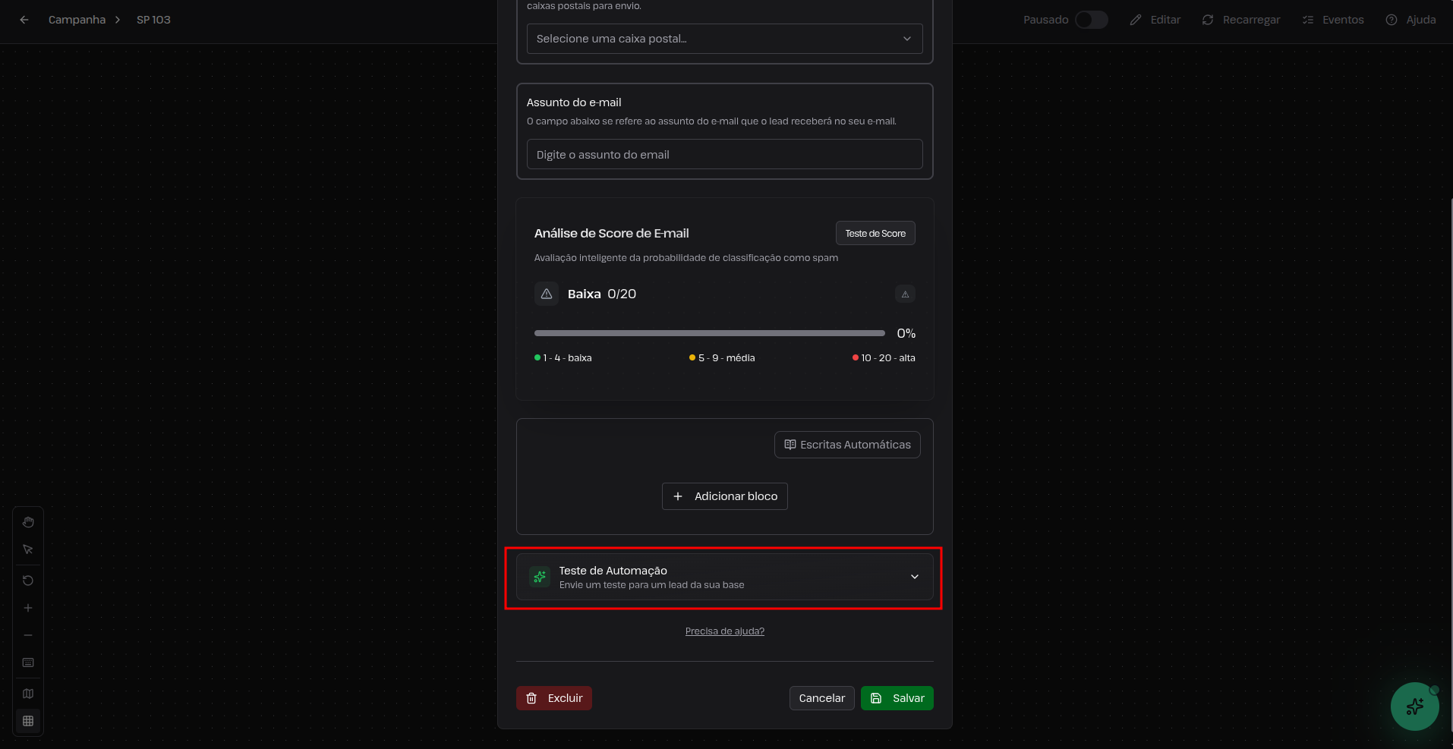Click the Salvar button

click(x=897, y=698)
